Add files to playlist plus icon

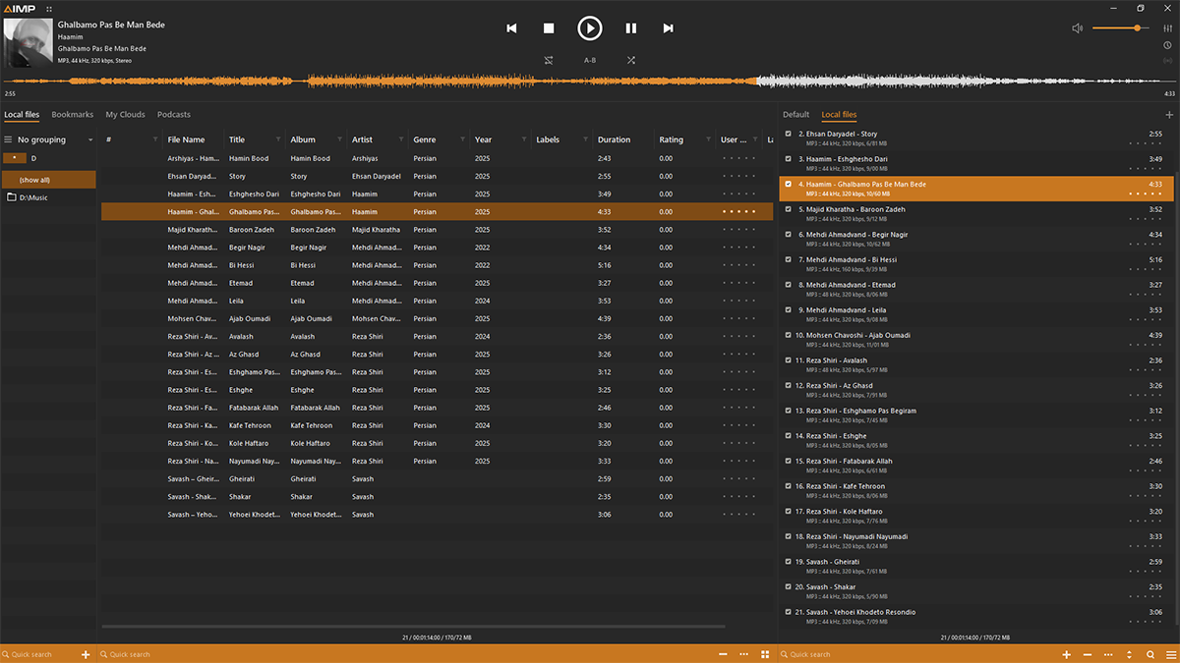[1066, 654]
